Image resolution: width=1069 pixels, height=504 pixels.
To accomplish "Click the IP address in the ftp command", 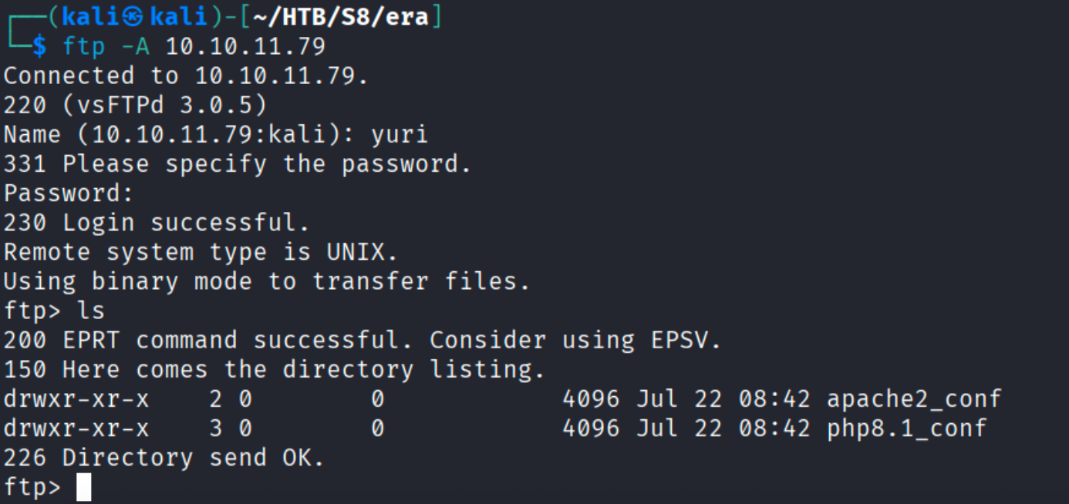I will pos(245,47).
